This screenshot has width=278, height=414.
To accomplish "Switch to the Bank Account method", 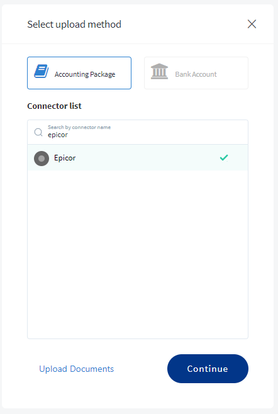I will 196,73.
